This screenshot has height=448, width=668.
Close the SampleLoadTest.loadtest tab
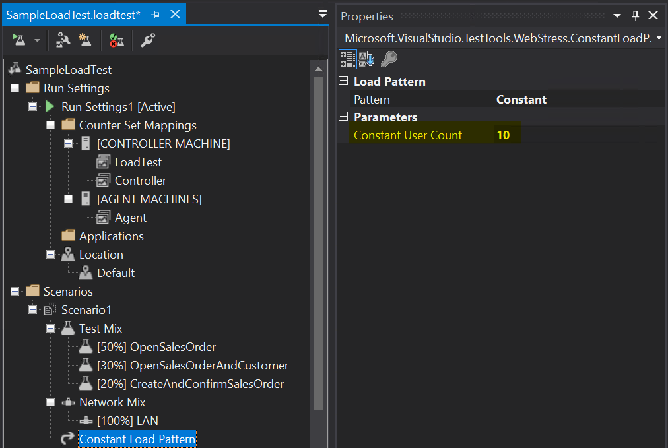coord(175,15)
